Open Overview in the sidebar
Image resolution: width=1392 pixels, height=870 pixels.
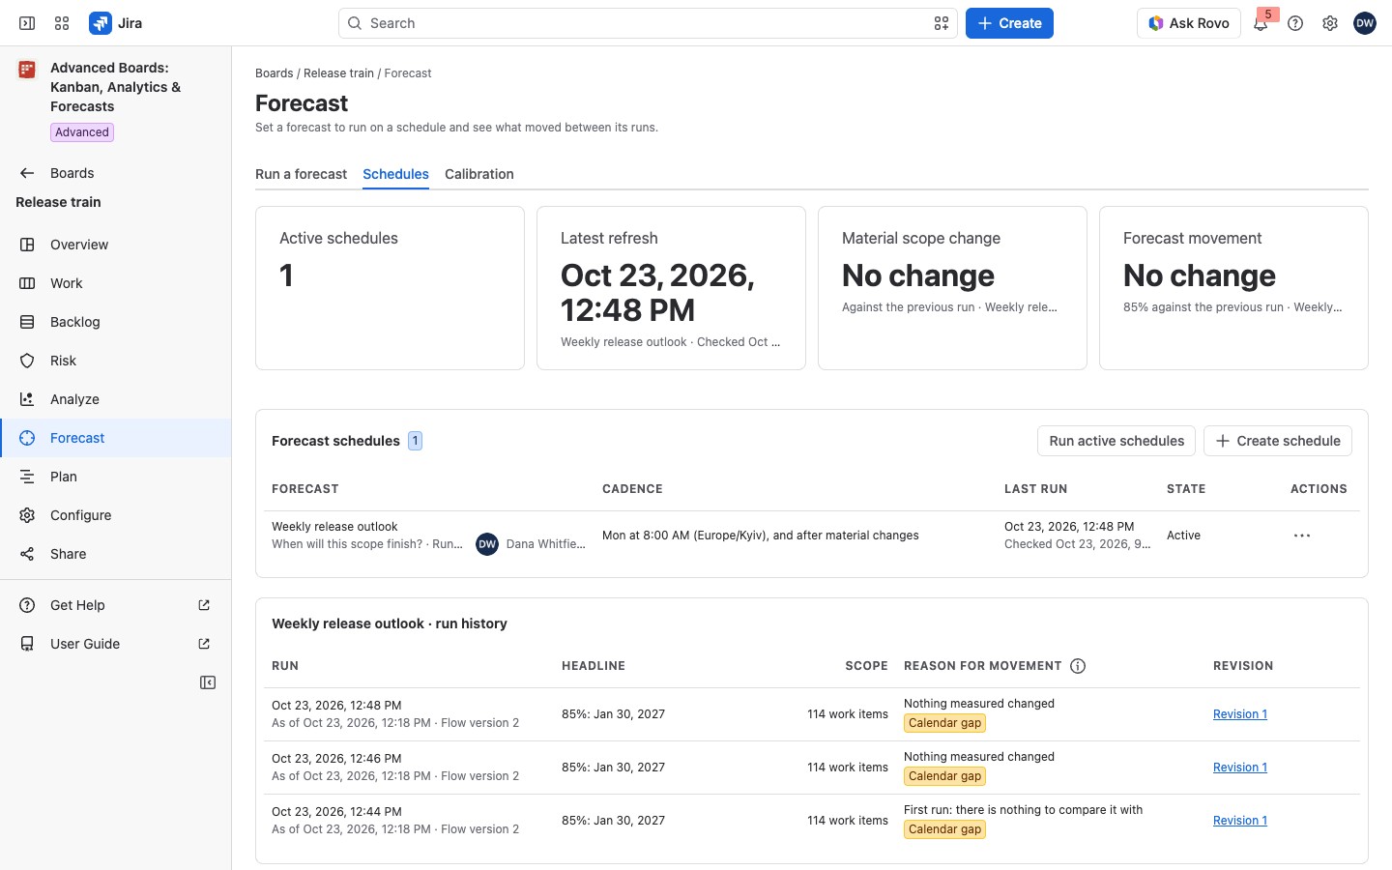pos(116,245)
